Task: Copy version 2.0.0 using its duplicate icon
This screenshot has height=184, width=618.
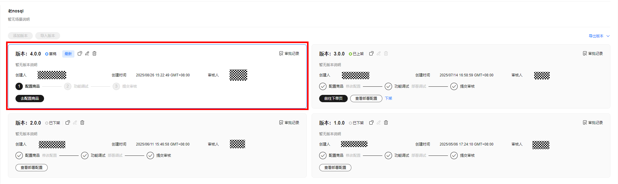Action: coord(68,122)
